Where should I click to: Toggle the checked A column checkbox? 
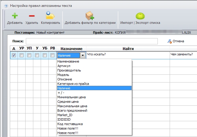(14, 55)
